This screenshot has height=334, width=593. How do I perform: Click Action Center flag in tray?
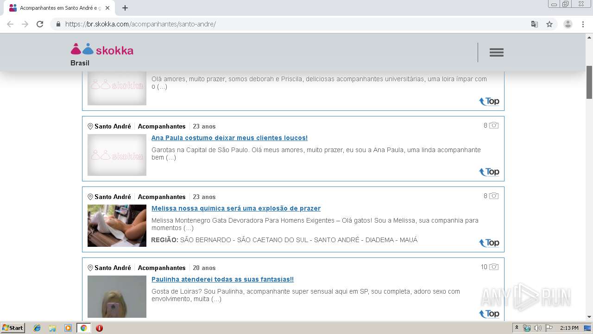pyautogui.click(x=549, y=328)
